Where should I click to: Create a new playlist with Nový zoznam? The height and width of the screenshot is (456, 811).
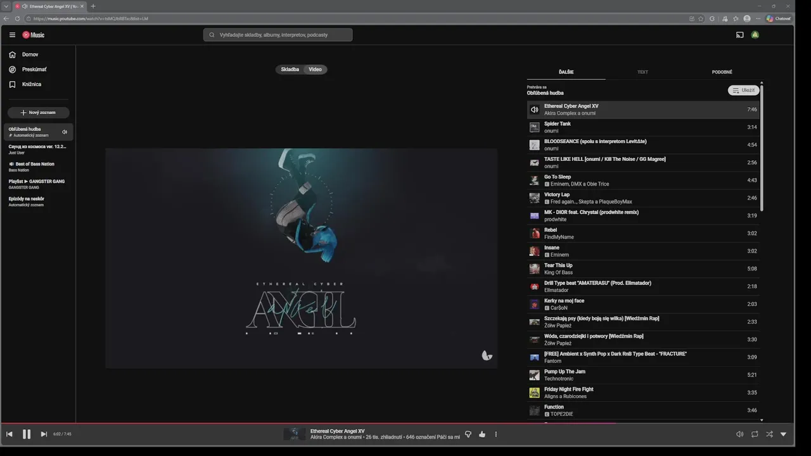[39, 112]
